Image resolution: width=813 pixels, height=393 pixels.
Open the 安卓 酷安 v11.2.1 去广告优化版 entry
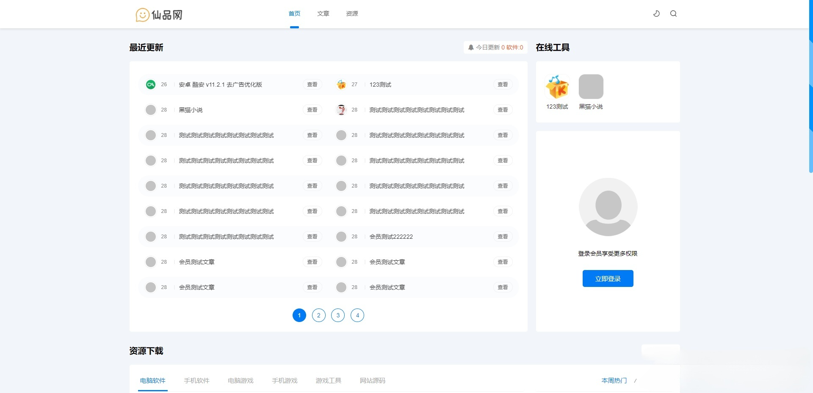[220, 85]
